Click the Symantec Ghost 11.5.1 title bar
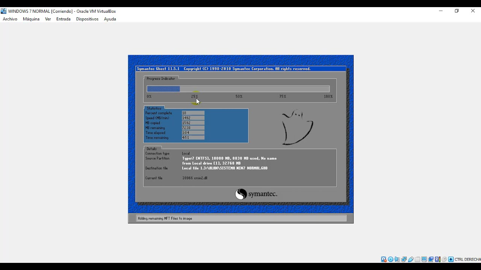Viewport: 481px width, 270px height. tap(240, 69)
